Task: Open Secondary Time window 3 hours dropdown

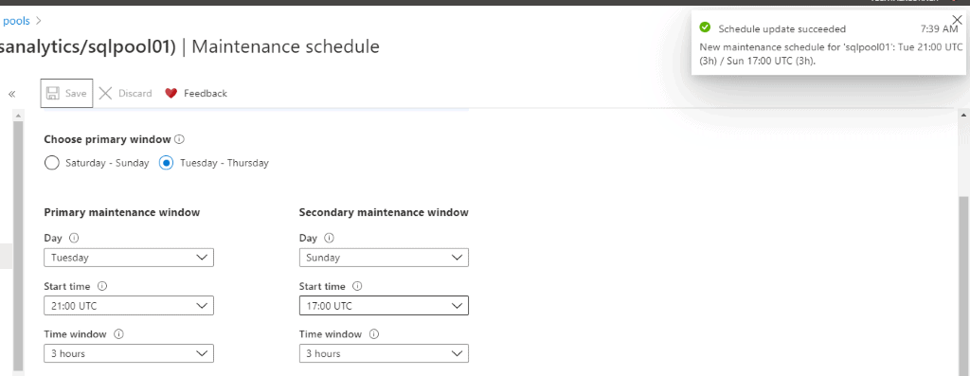Action: click(x=384, y=353)
